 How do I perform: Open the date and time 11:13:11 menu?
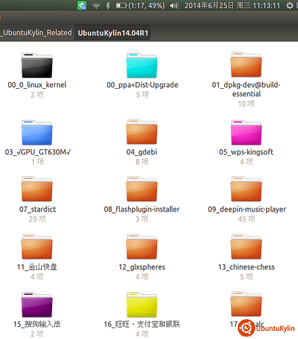coord(232,5)
